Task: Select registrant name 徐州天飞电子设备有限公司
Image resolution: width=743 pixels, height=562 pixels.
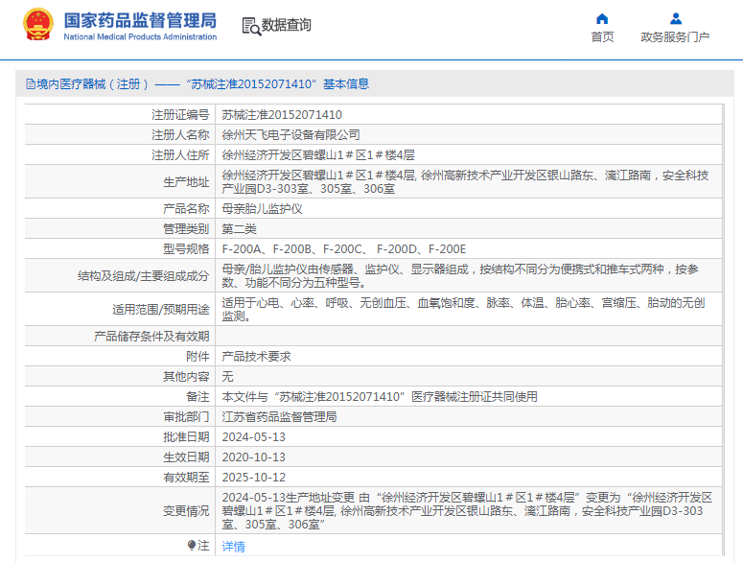Action: pos(290,135)
